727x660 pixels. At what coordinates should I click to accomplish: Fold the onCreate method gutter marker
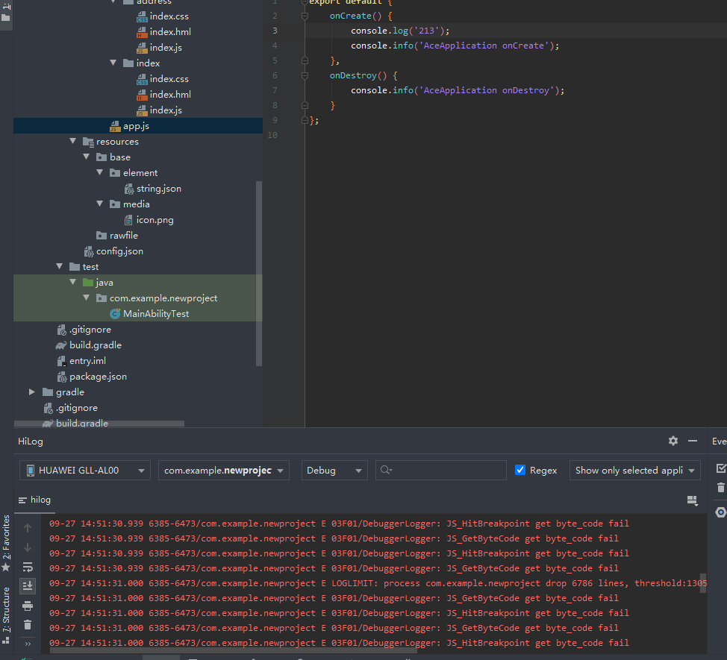pos(305,16)
